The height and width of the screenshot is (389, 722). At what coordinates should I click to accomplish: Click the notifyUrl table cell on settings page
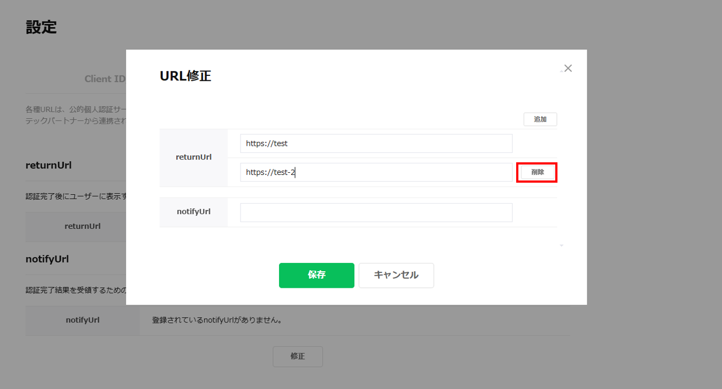point(83,320)
